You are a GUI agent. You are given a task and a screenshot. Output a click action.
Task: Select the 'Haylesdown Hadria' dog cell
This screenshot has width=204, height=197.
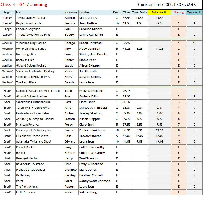coord(40,23)
